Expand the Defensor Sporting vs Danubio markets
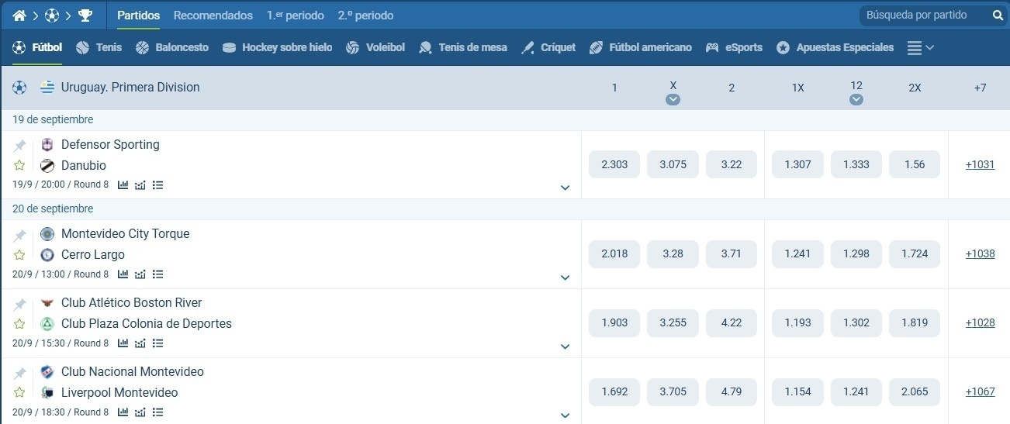The width and height of the screenshot is (1010, 424). 565,188
